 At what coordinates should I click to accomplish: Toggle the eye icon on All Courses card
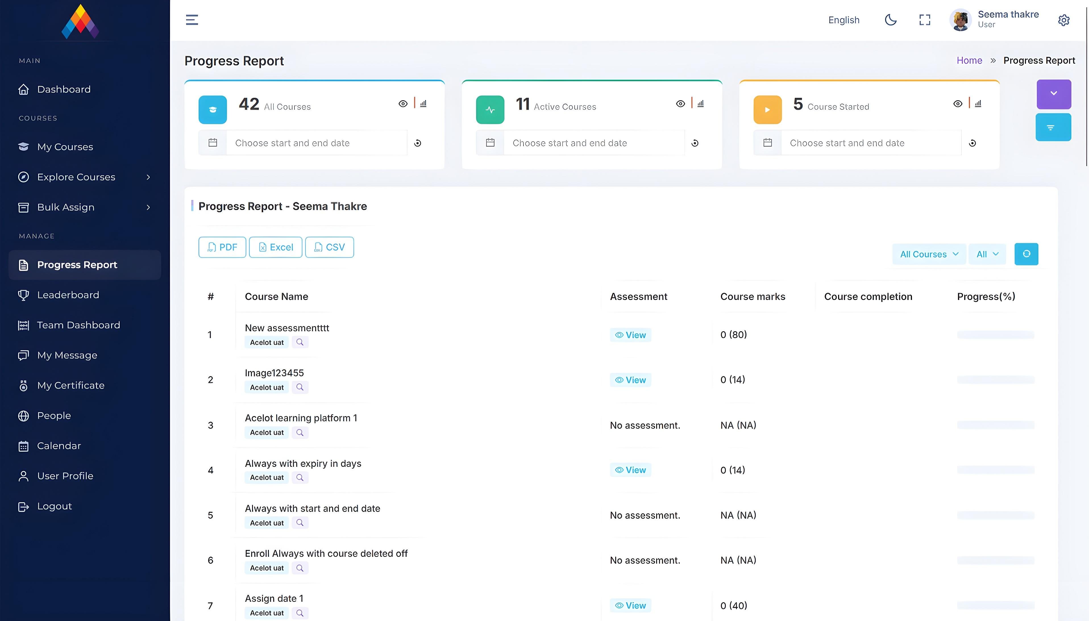point(403,104)
